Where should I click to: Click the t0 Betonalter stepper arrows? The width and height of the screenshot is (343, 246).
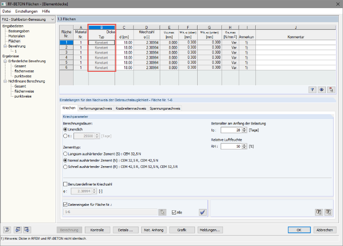[x=244, y=130]
